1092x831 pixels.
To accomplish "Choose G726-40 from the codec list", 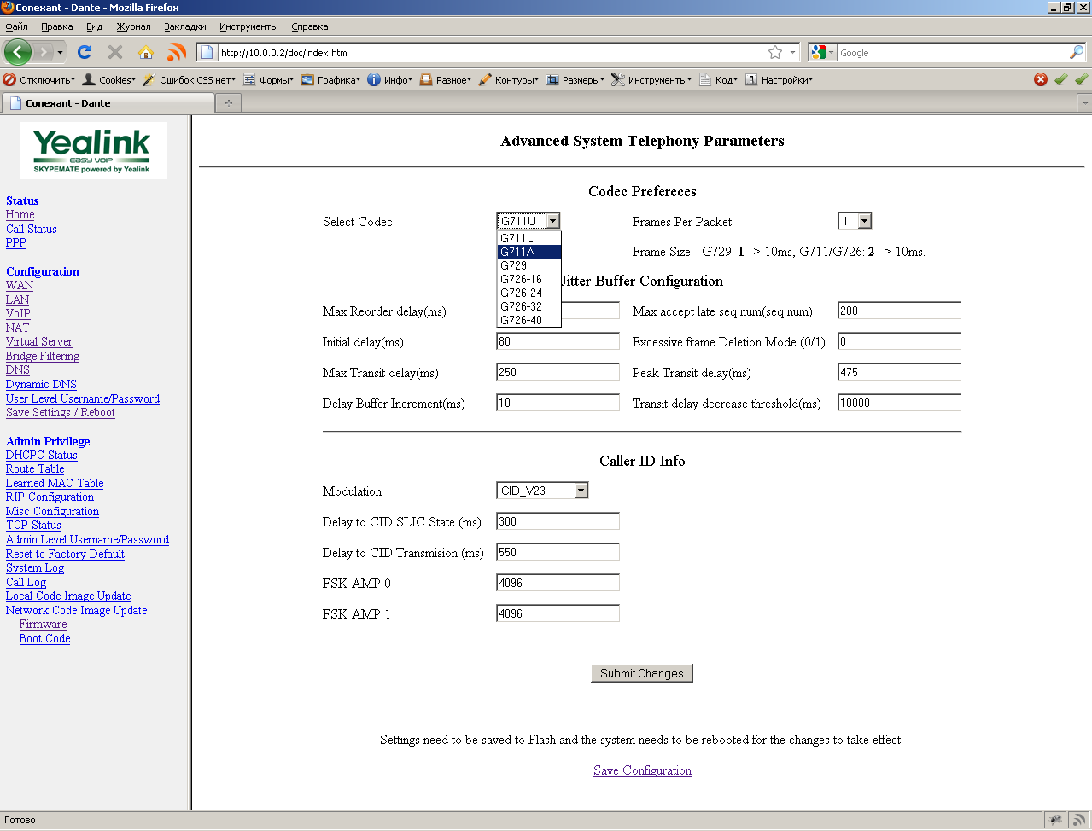I will point(529,320).
